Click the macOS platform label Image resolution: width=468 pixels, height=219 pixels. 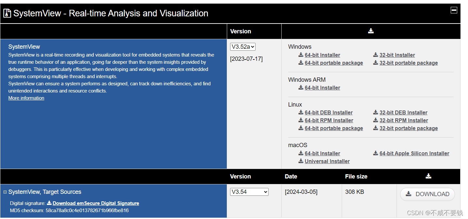pos(298,145)
